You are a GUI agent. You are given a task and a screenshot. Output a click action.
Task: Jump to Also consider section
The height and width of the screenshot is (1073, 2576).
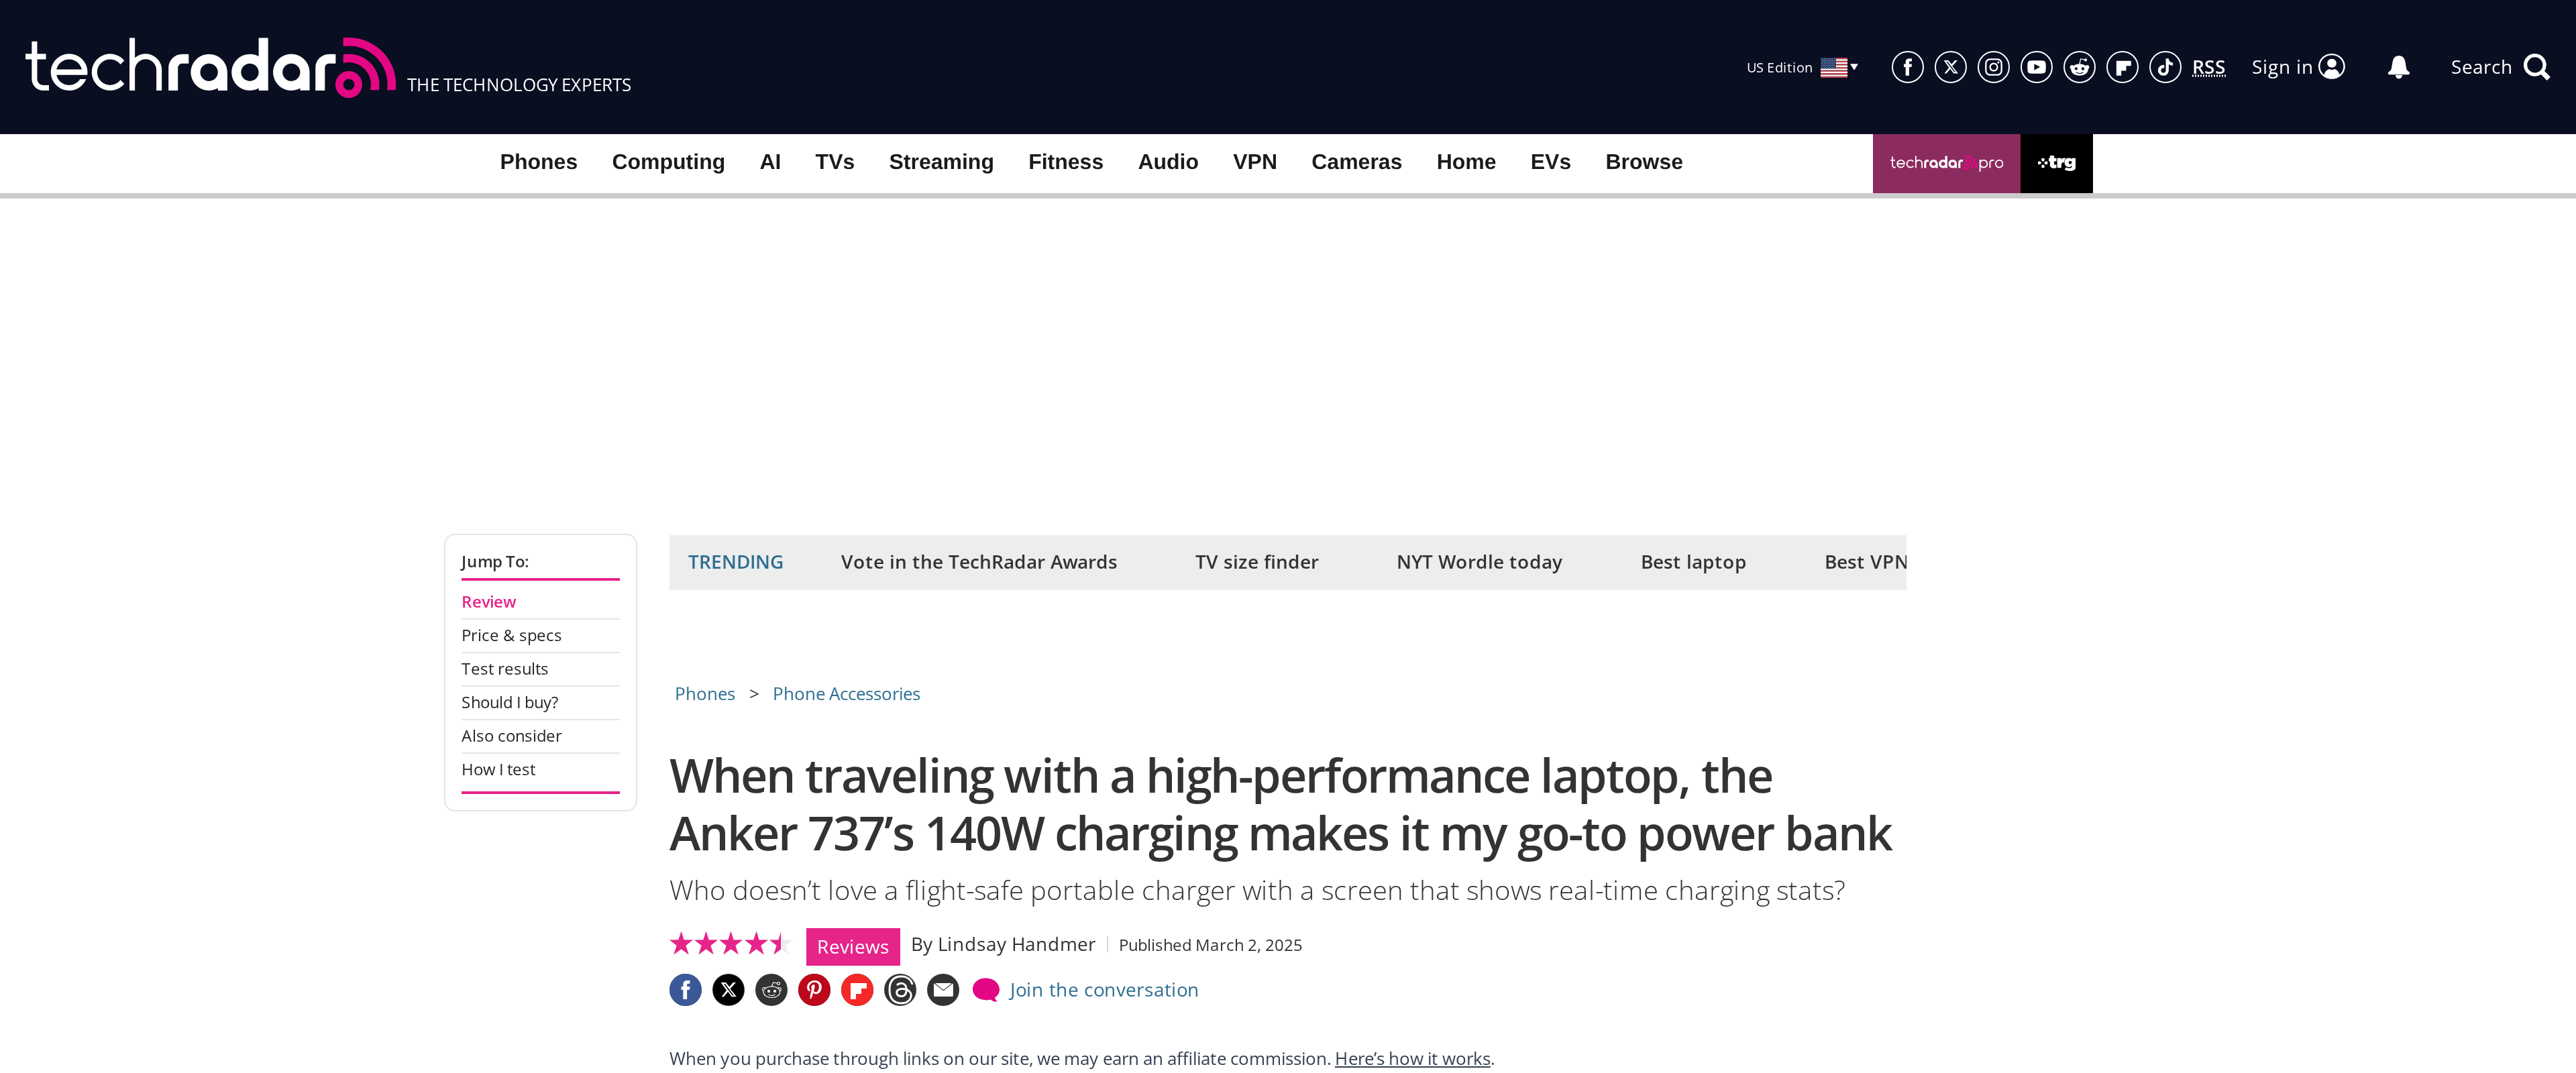(x=511, y=736)
